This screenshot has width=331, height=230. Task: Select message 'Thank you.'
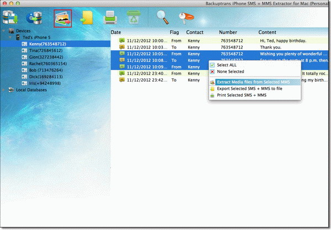pos(271,47)
